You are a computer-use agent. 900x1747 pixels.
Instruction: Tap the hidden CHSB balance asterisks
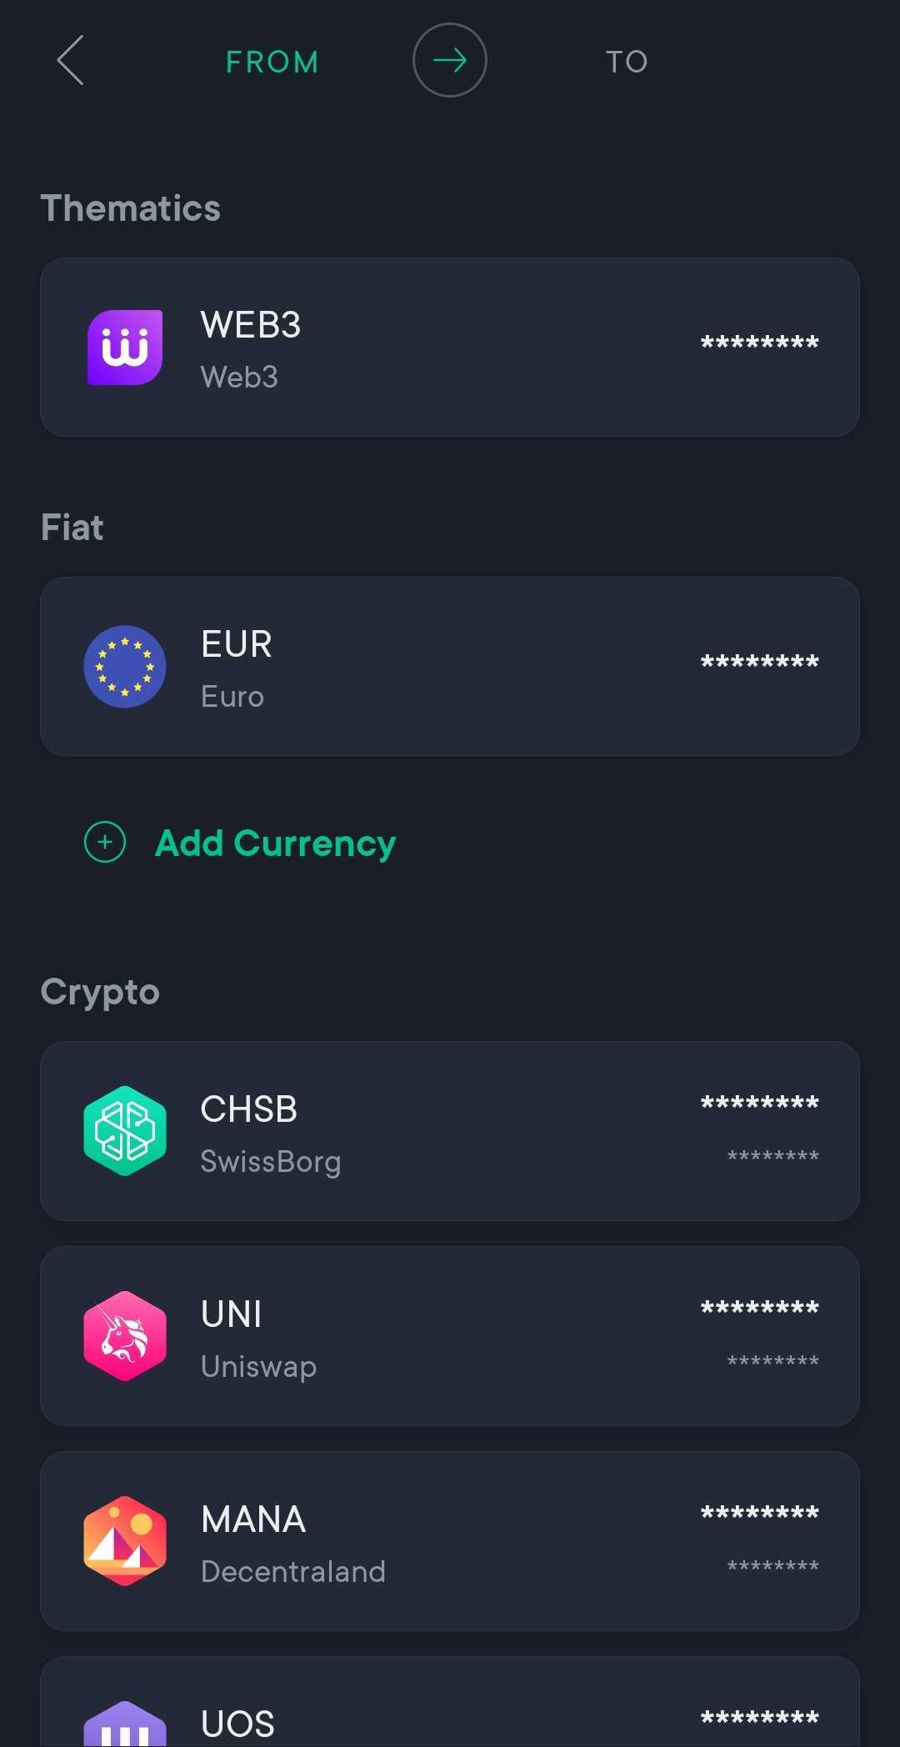coord(760,1104)
